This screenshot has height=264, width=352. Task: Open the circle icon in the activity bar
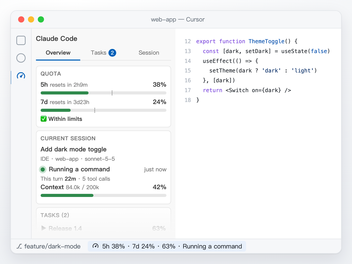point(21,58)
